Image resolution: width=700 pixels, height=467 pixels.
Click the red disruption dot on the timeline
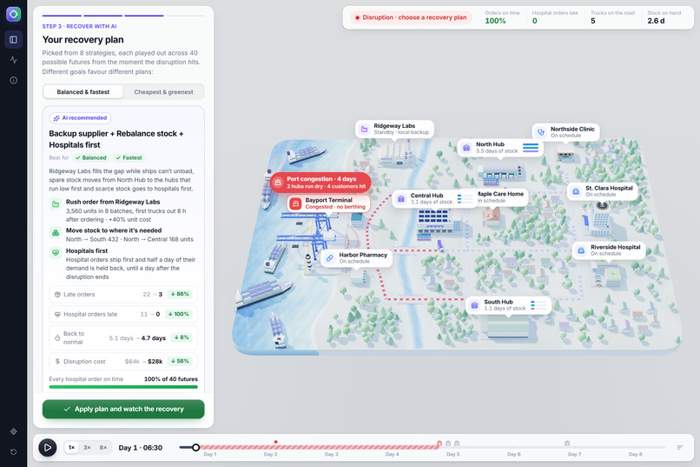(275, 442)
